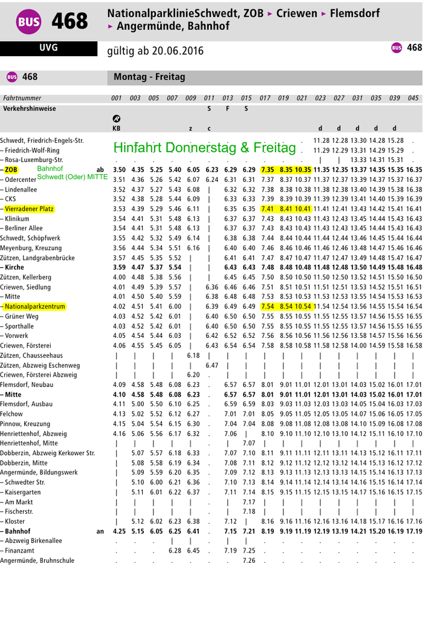Click the highlighted Vierradener Platz stop
The width and height of the screenshot is (423, 619).
(x=28, y=209)
